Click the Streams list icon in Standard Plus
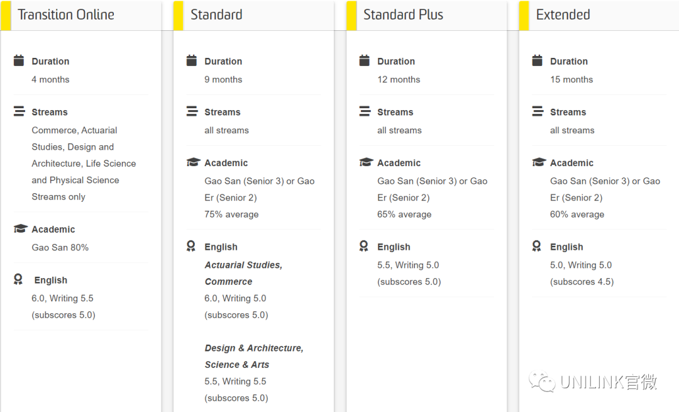Viewport: 679px width, 412px height. coord(365,111)
